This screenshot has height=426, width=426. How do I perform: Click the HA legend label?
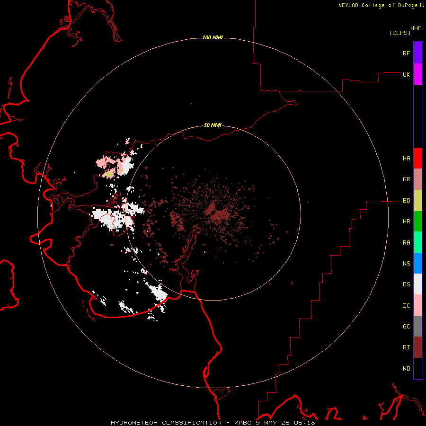pos(406,159)
